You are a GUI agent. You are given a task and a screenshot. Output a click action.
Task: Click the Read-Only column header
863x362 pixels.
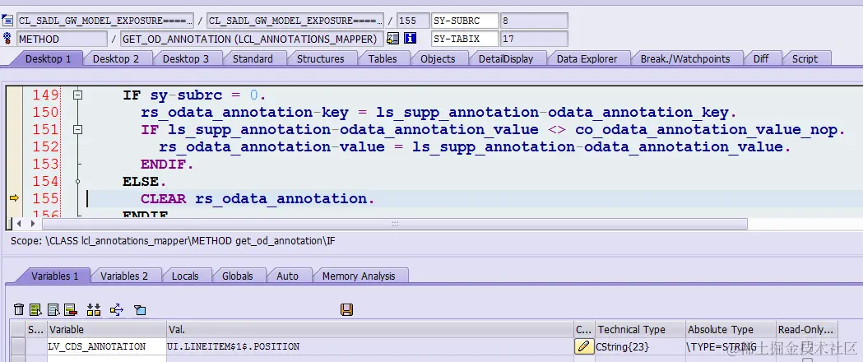[x=806, y=330]
